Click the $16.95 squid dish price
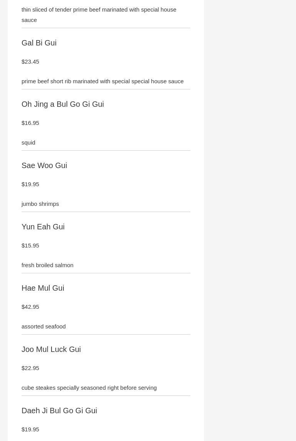296x441 pixels. 30,123
